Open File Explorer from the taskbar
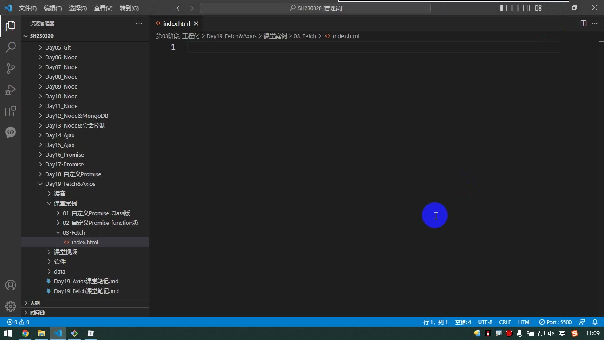This screenshot has width=604, height=340. 42,333
